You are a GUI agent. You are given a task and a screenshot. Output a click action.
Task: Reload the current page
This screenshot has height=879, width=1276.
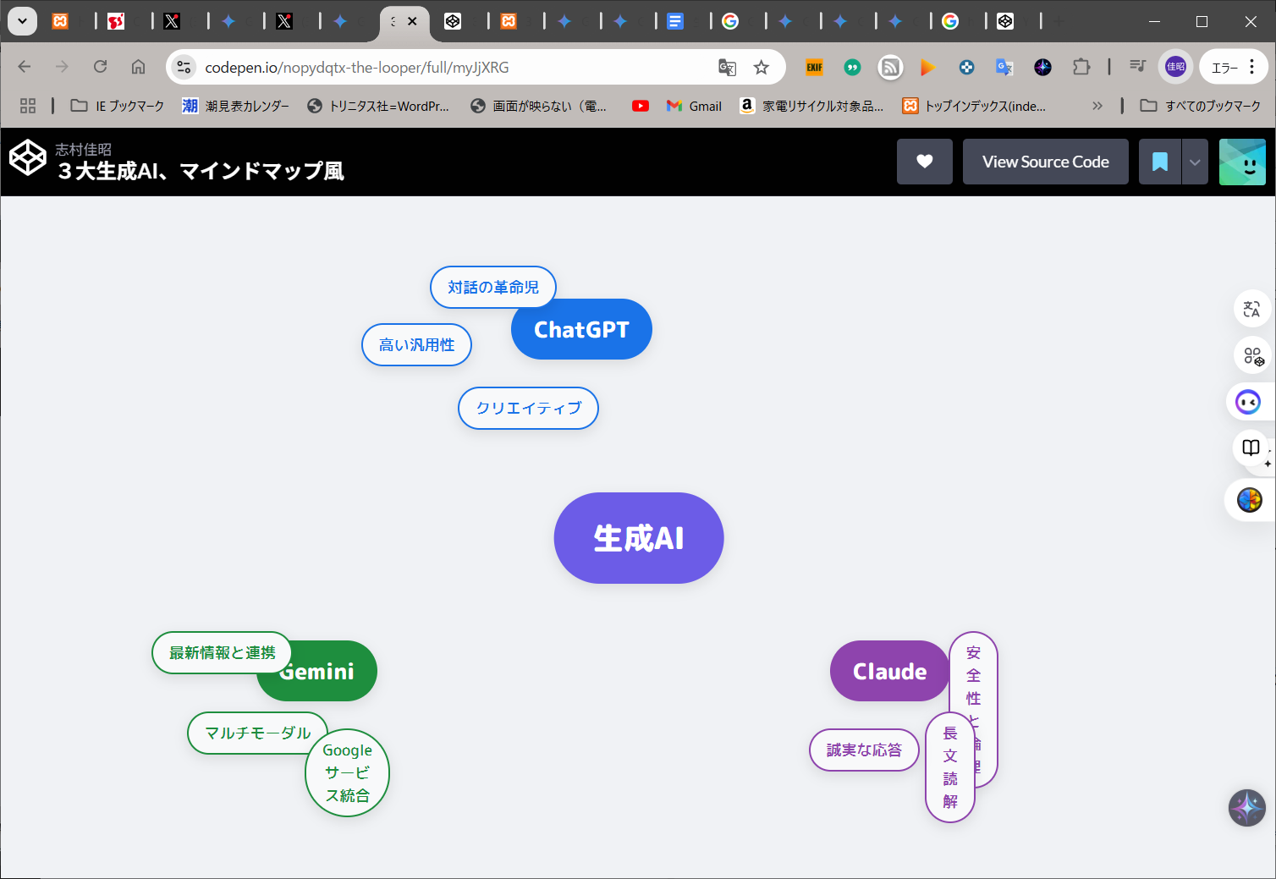click(100, 67)
